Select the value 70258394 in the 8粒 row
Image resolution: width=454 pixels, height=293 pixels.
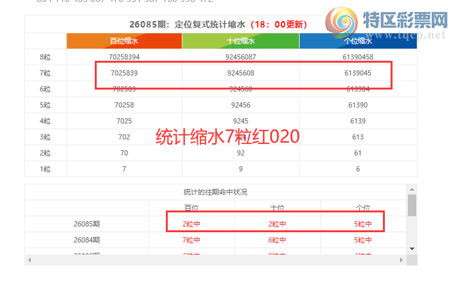124,57
